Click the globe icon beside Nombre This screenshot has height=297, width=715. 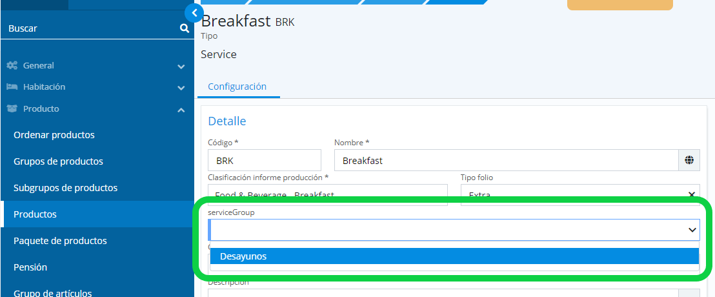[689, 161]
